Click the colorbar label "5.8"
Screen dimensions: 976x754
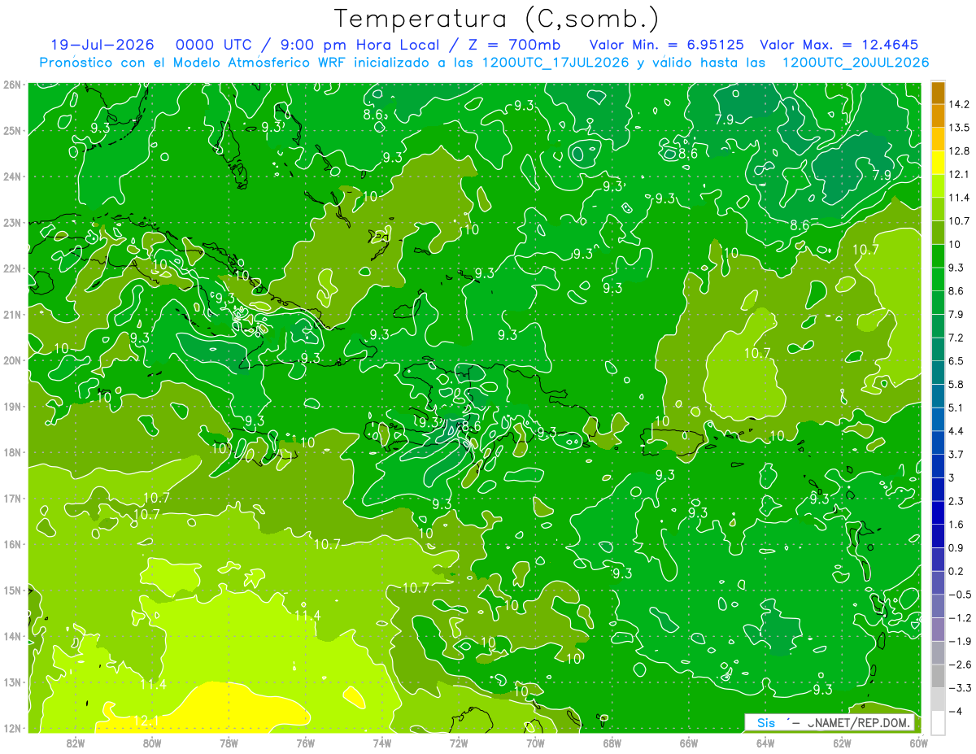[x=957, y=384]
